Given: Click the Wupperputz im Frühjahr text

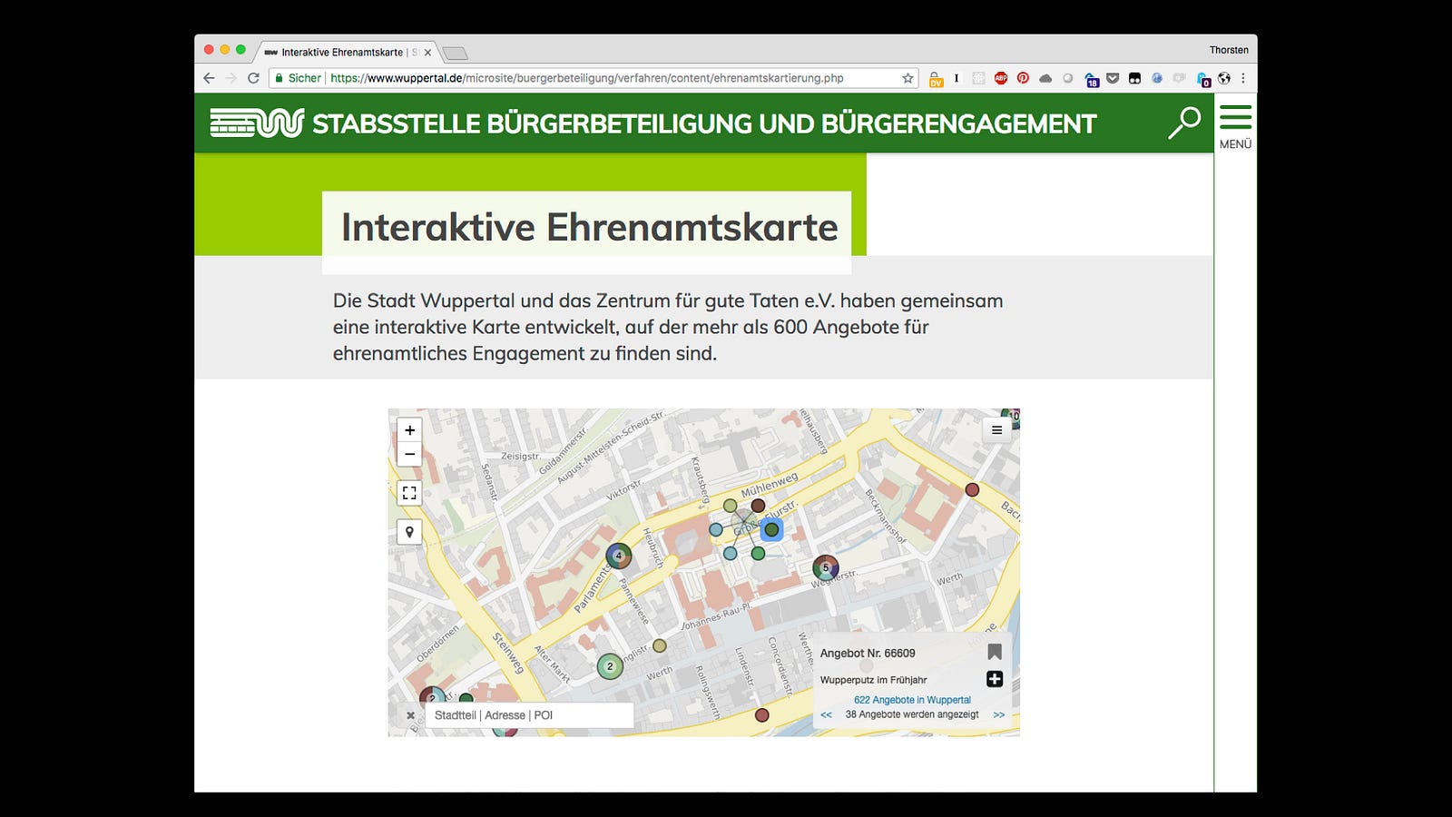Looking at the screenshot, I should tap(873, 680).
